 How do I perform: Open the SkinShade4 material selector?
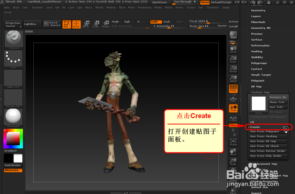[x=13, y=118]
